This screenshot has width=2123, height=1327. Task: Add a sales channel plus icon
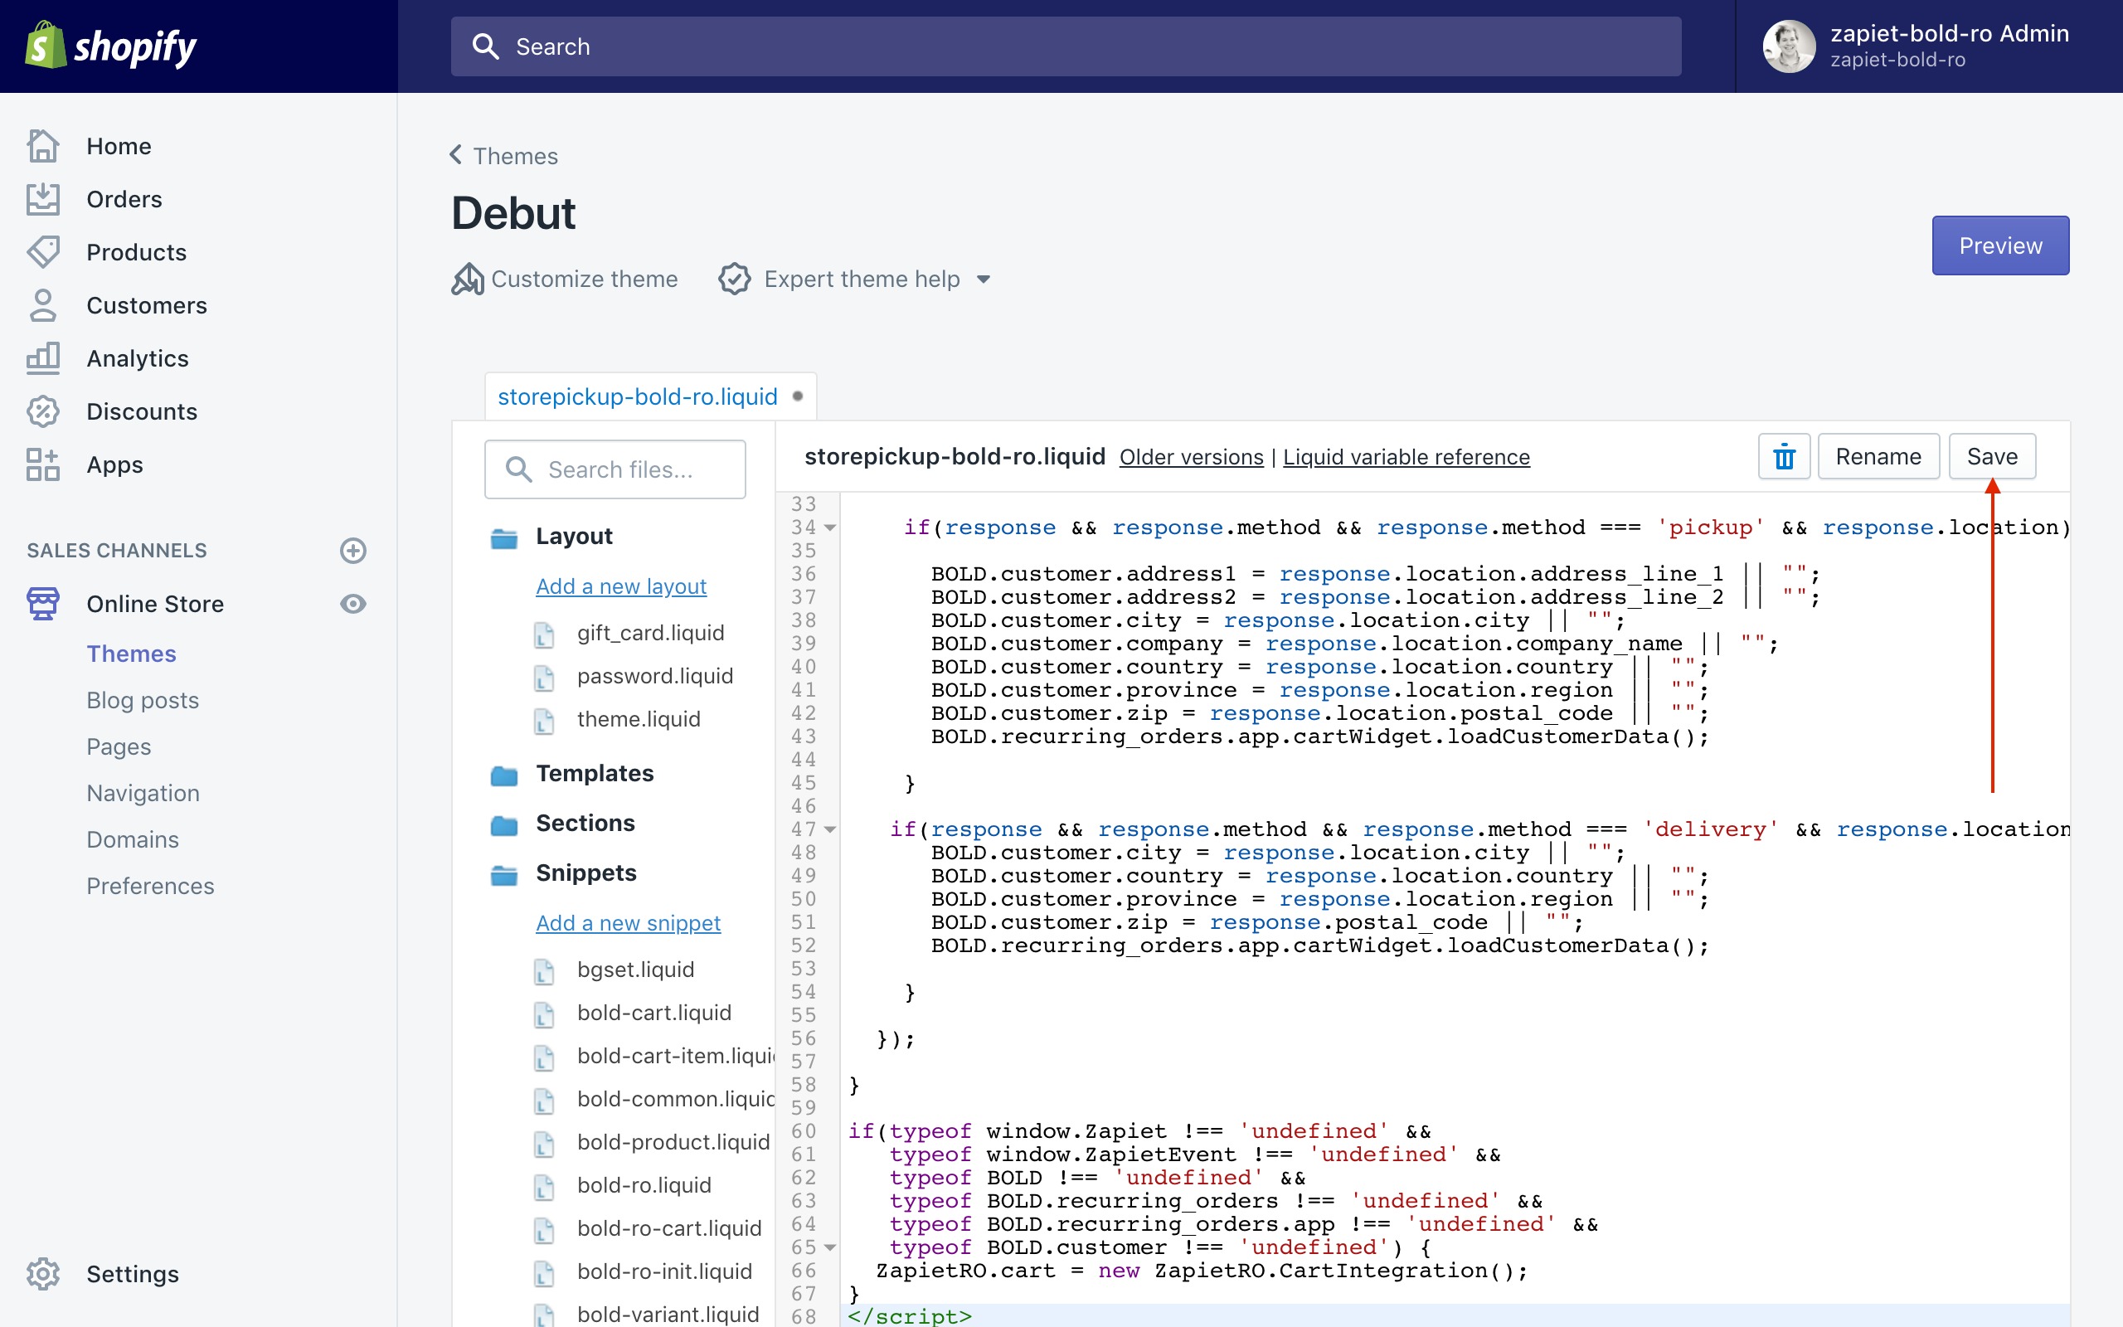coord(352,550)
